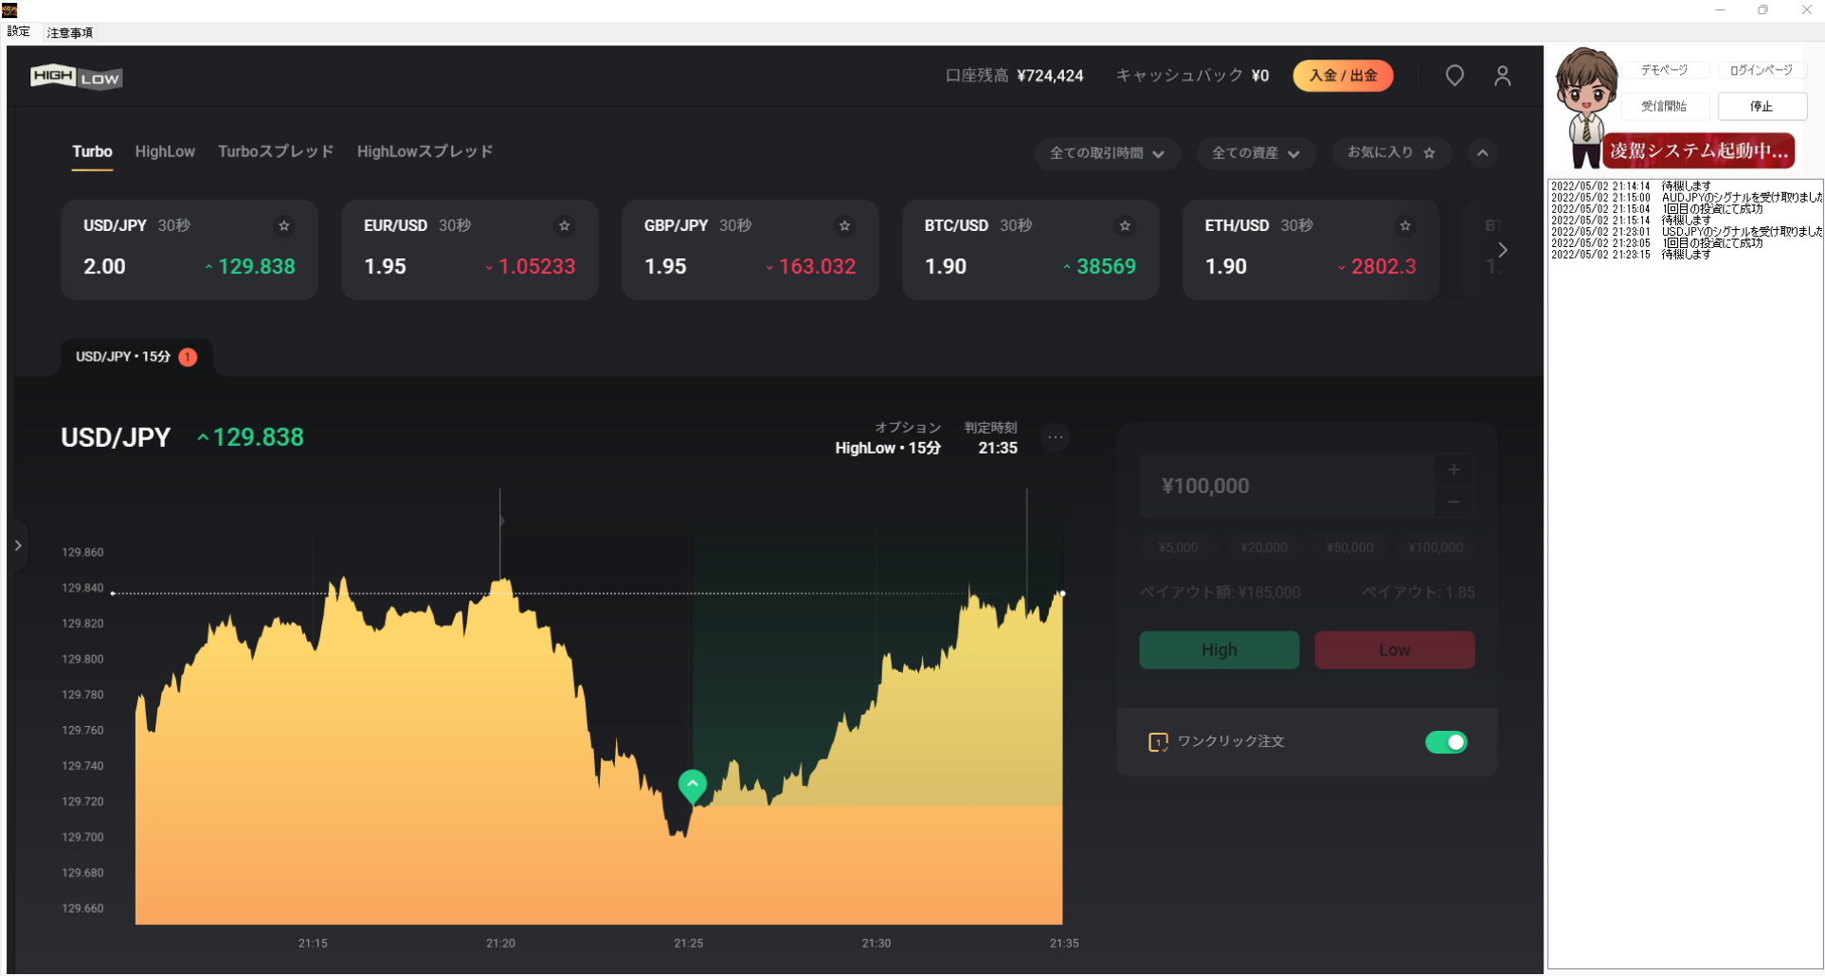Decrease investment amount with minus button

coord(1454,502)
